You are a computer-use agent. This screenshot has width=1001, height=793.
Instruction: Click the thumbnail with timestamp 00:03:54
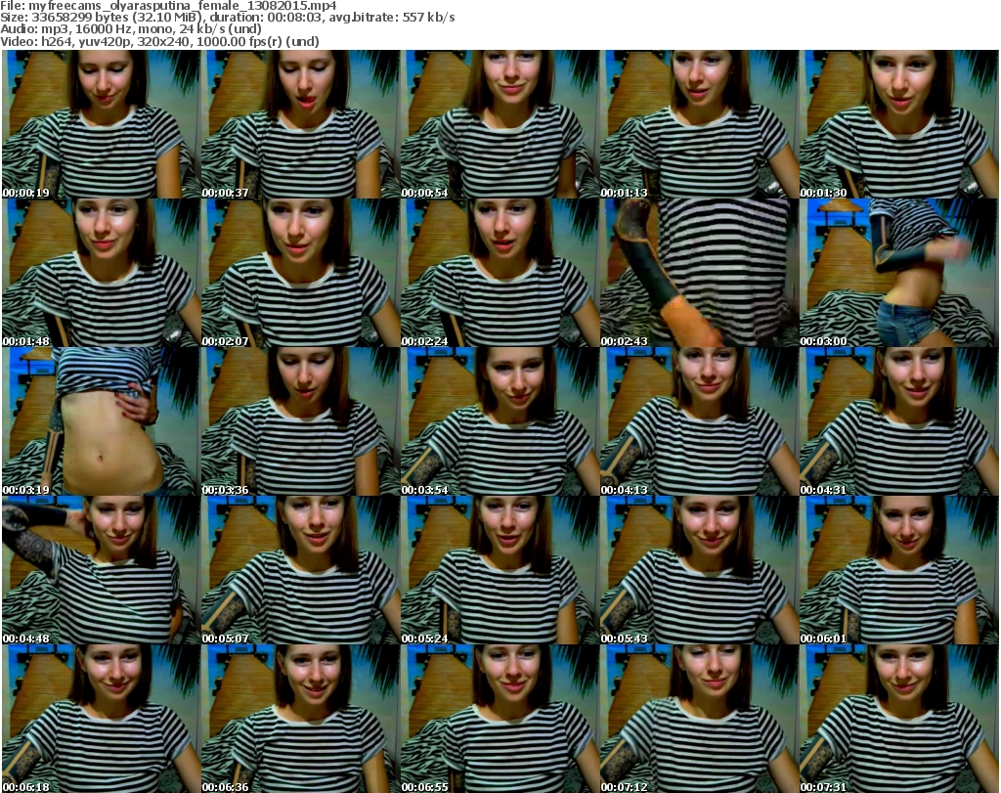(x=500, y=422)
